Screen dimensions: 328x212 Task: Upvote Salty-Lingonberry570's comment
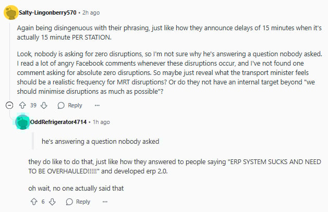point(22,105)
